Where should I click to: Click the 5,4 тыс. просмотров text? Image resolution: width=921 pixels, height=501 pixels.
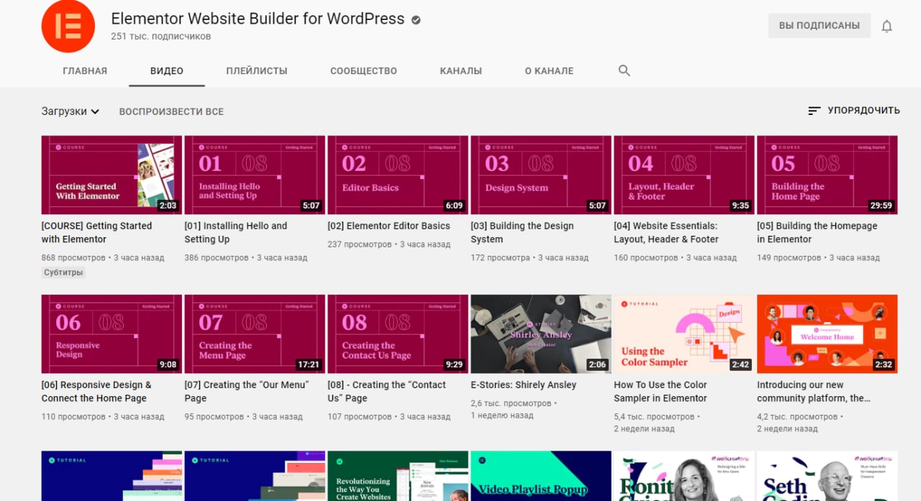(654, 416)
